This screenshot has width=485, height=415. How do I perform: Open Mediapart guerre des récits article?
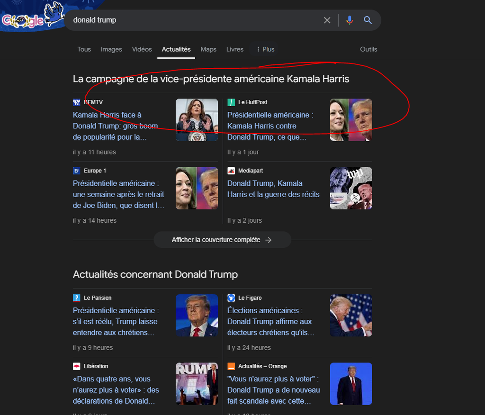[273, 189]
